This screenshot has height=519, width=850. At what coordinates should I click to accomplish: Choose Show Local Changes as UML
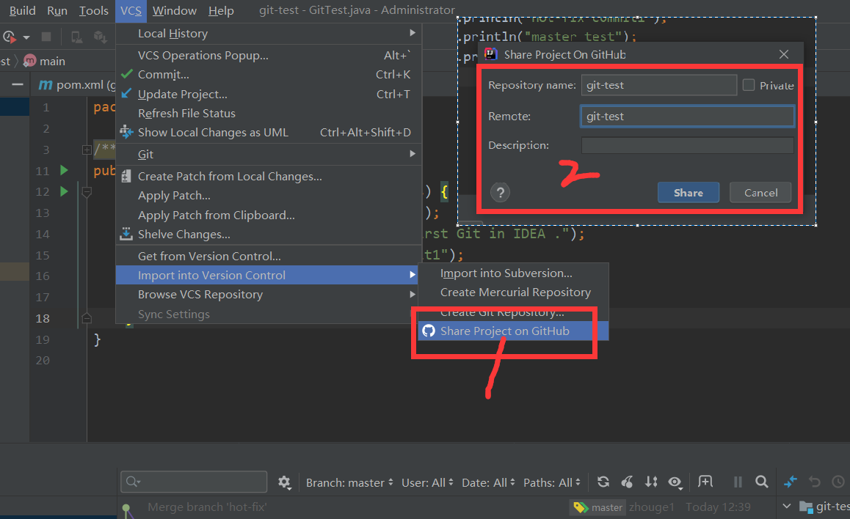(x=269, y=133)
